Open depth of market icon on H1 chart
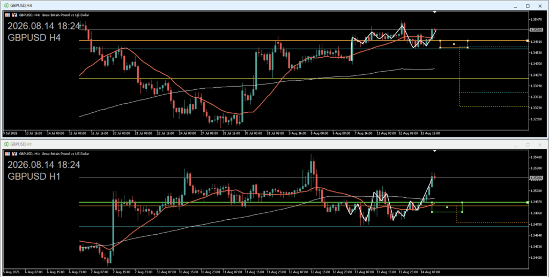Screen dimensions: 549x277 click(x=14, y=153)
